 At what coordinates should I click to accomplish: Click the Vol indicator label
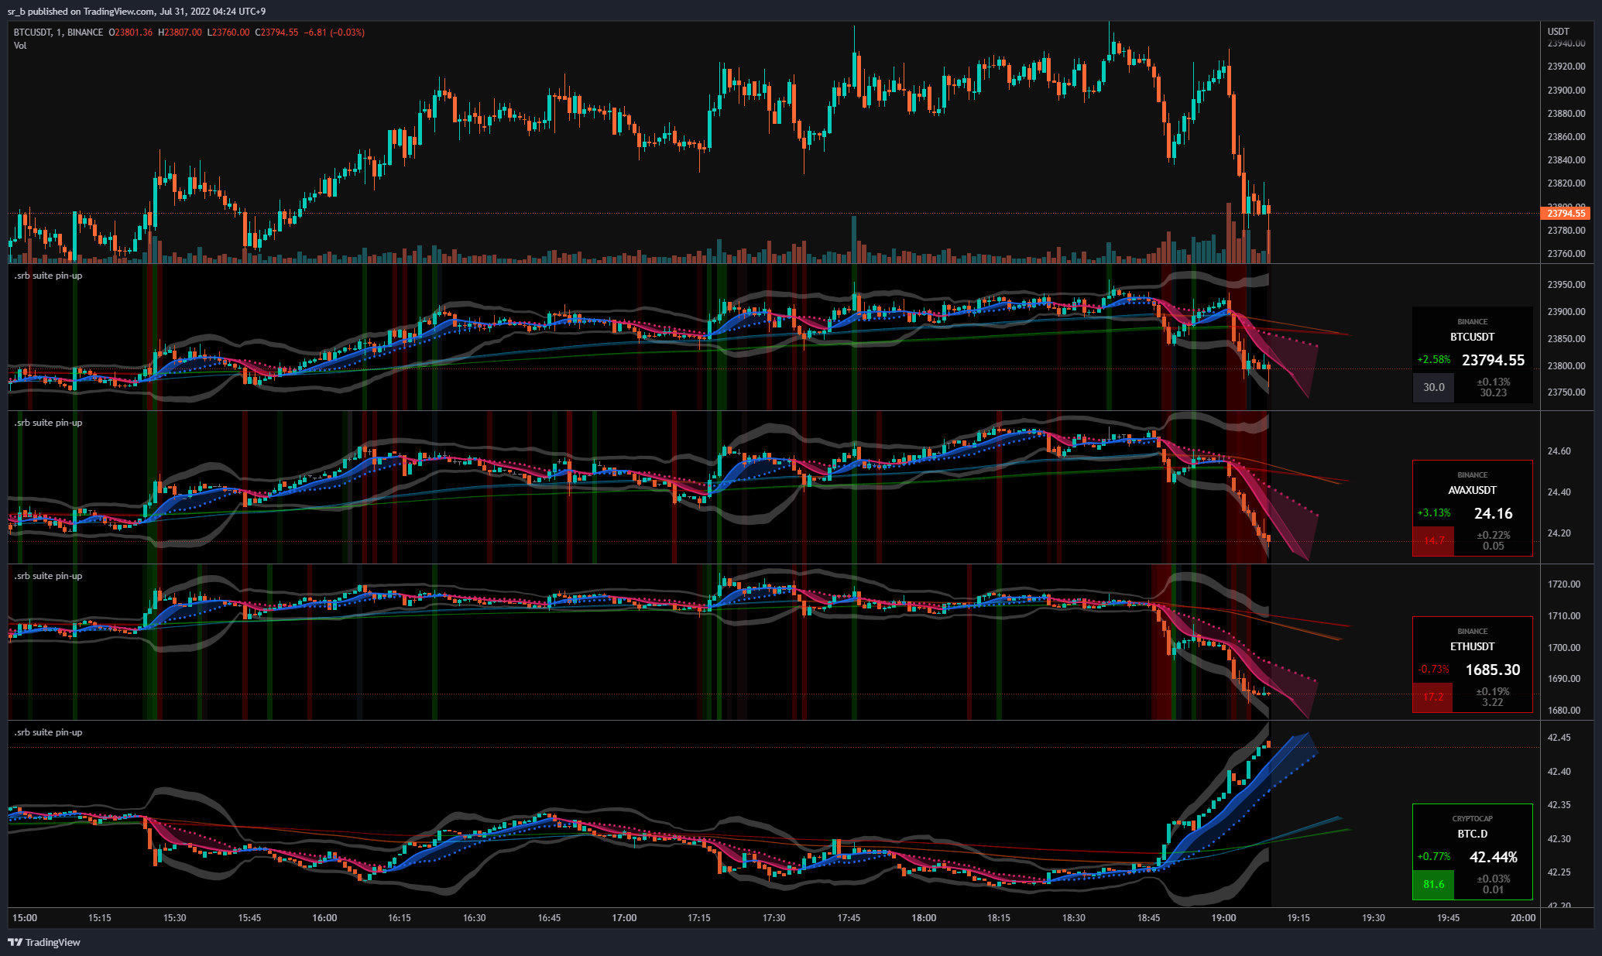click(x=20, y=46)
